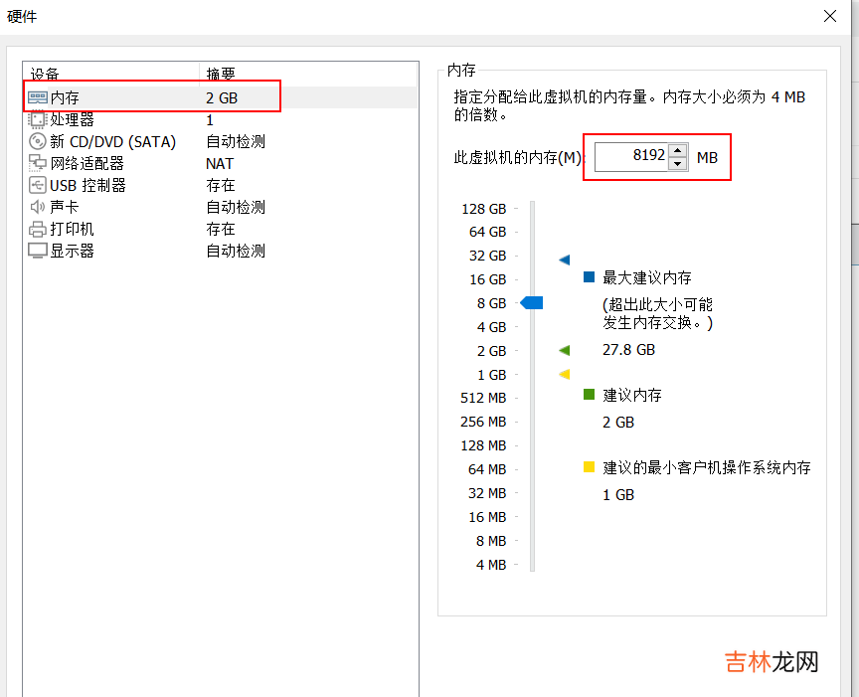Image resolution: width=859 pixels, height=697 pixels.
Task: Click the blue slider handle at 8 GB
Action: [x=533, y=302]
